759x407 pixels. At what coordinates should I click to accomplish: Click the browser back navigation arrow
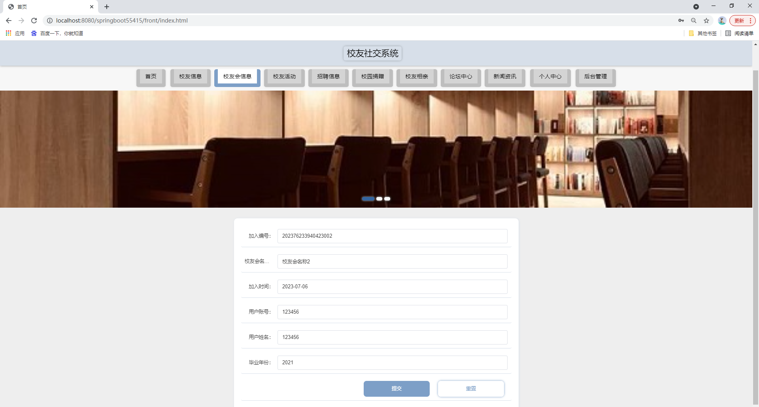coord(8,20)
